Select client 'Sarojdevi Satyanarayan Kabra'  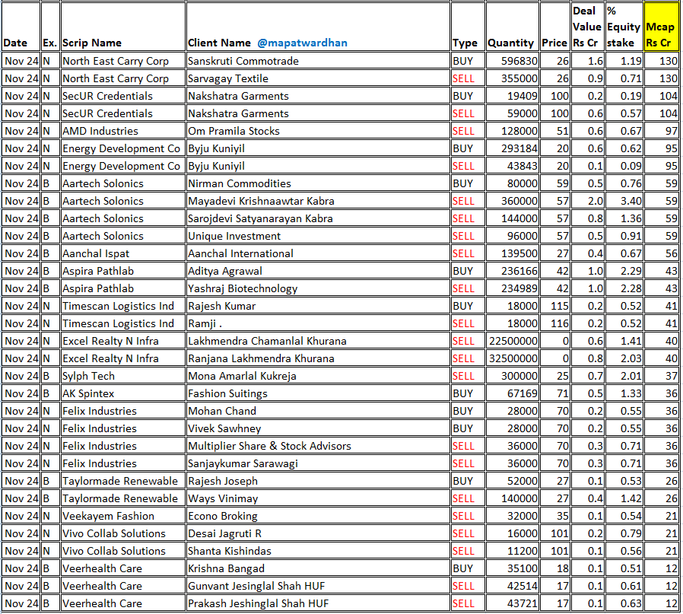(x=318, y=218)
